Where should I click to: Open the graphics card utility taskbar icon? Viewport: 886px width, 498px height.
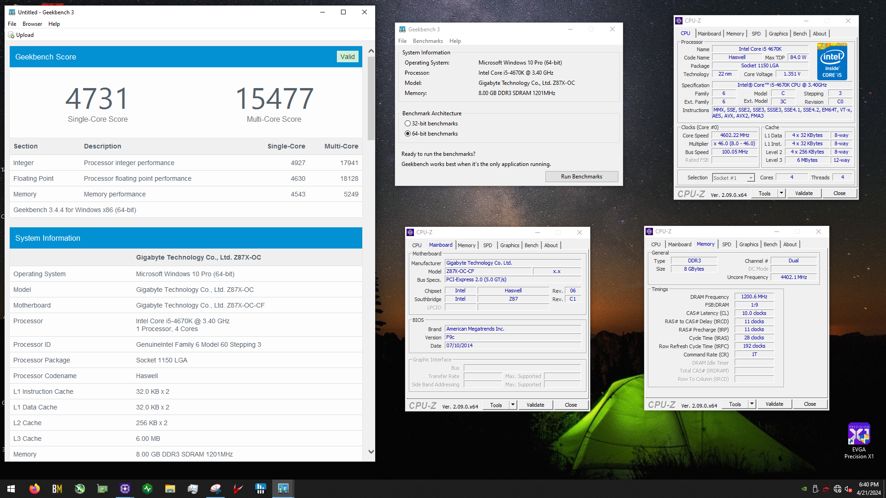tap(102, 489)
